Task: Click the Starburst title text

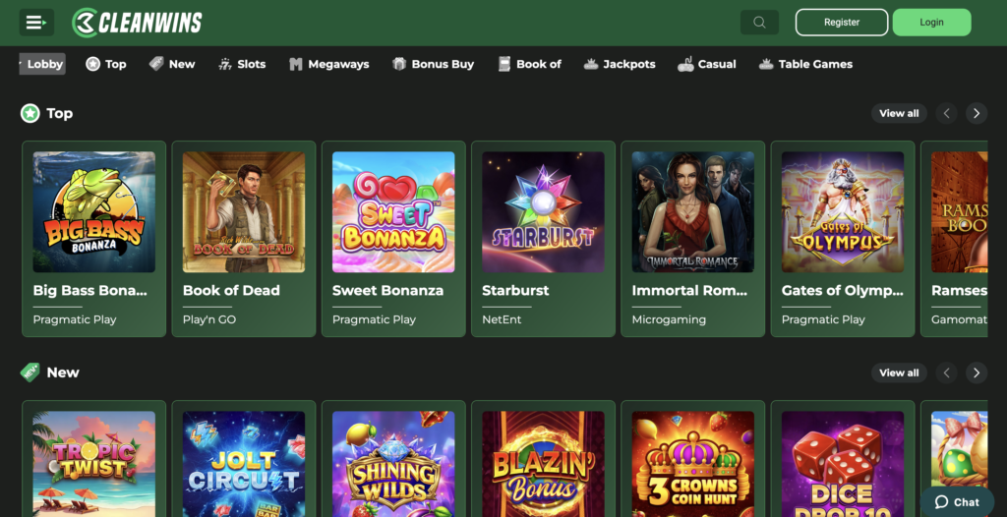Action: click(515, 290)
